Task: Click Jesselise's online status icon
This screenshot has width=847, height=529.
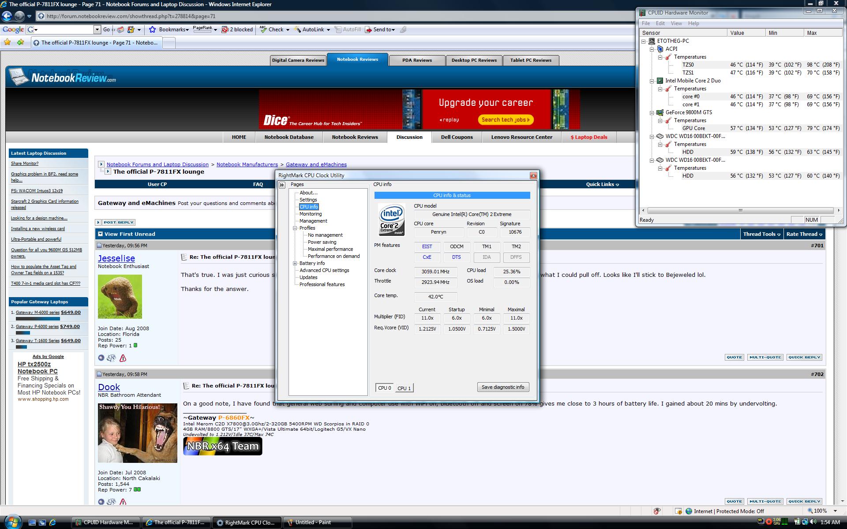Action: (x=101, y=358)
